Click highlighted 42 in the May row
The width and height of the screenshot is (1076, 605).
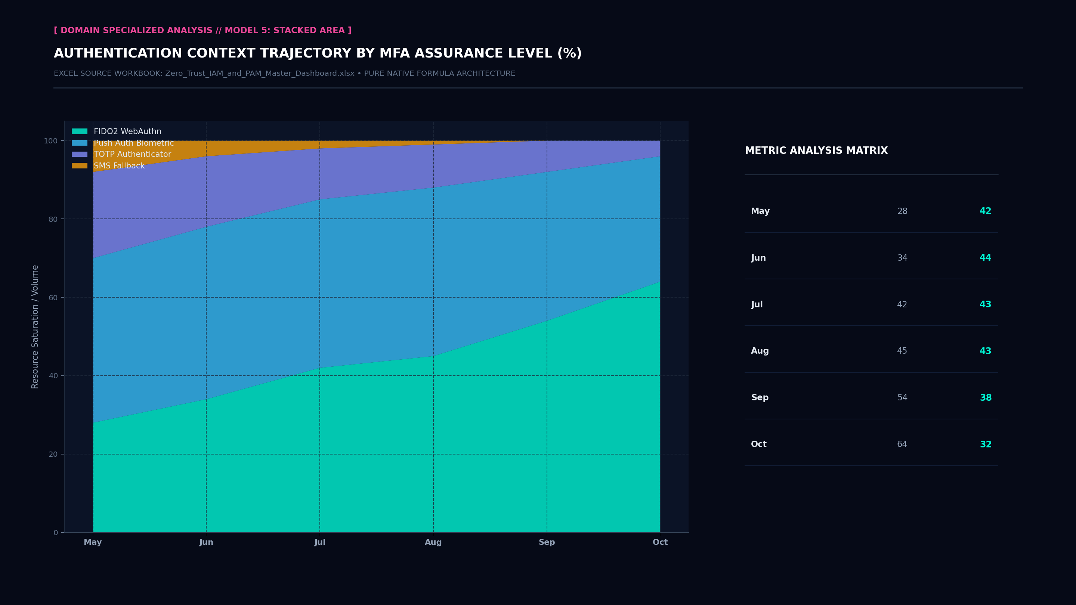coord(985,211)
